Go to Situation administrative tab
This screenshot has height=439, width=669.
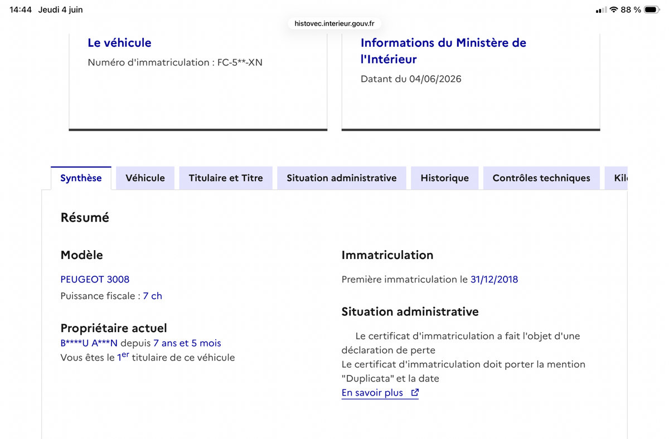342,178
